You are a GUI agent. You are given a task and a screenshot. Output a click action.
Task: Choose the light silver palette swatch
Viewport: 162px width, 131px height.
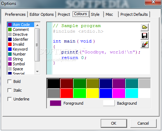144,83
